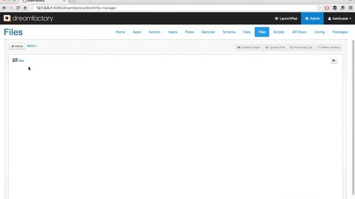This screenshot has width=355, height=199.
Task: Click the file manager Home button
Action: [x=17, y=46]
